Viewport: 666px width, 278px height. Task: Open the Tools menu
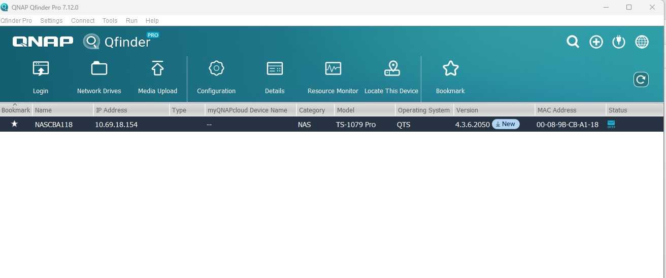pyautogui.click(x=110, y=21)
